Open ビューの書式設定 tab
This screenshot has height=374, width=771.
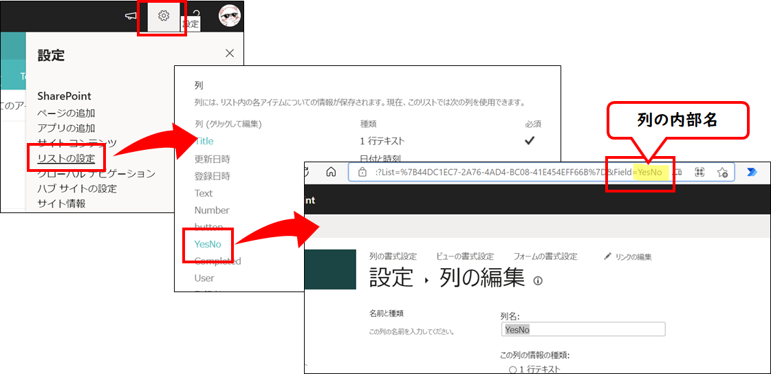(x=465, y=256)
